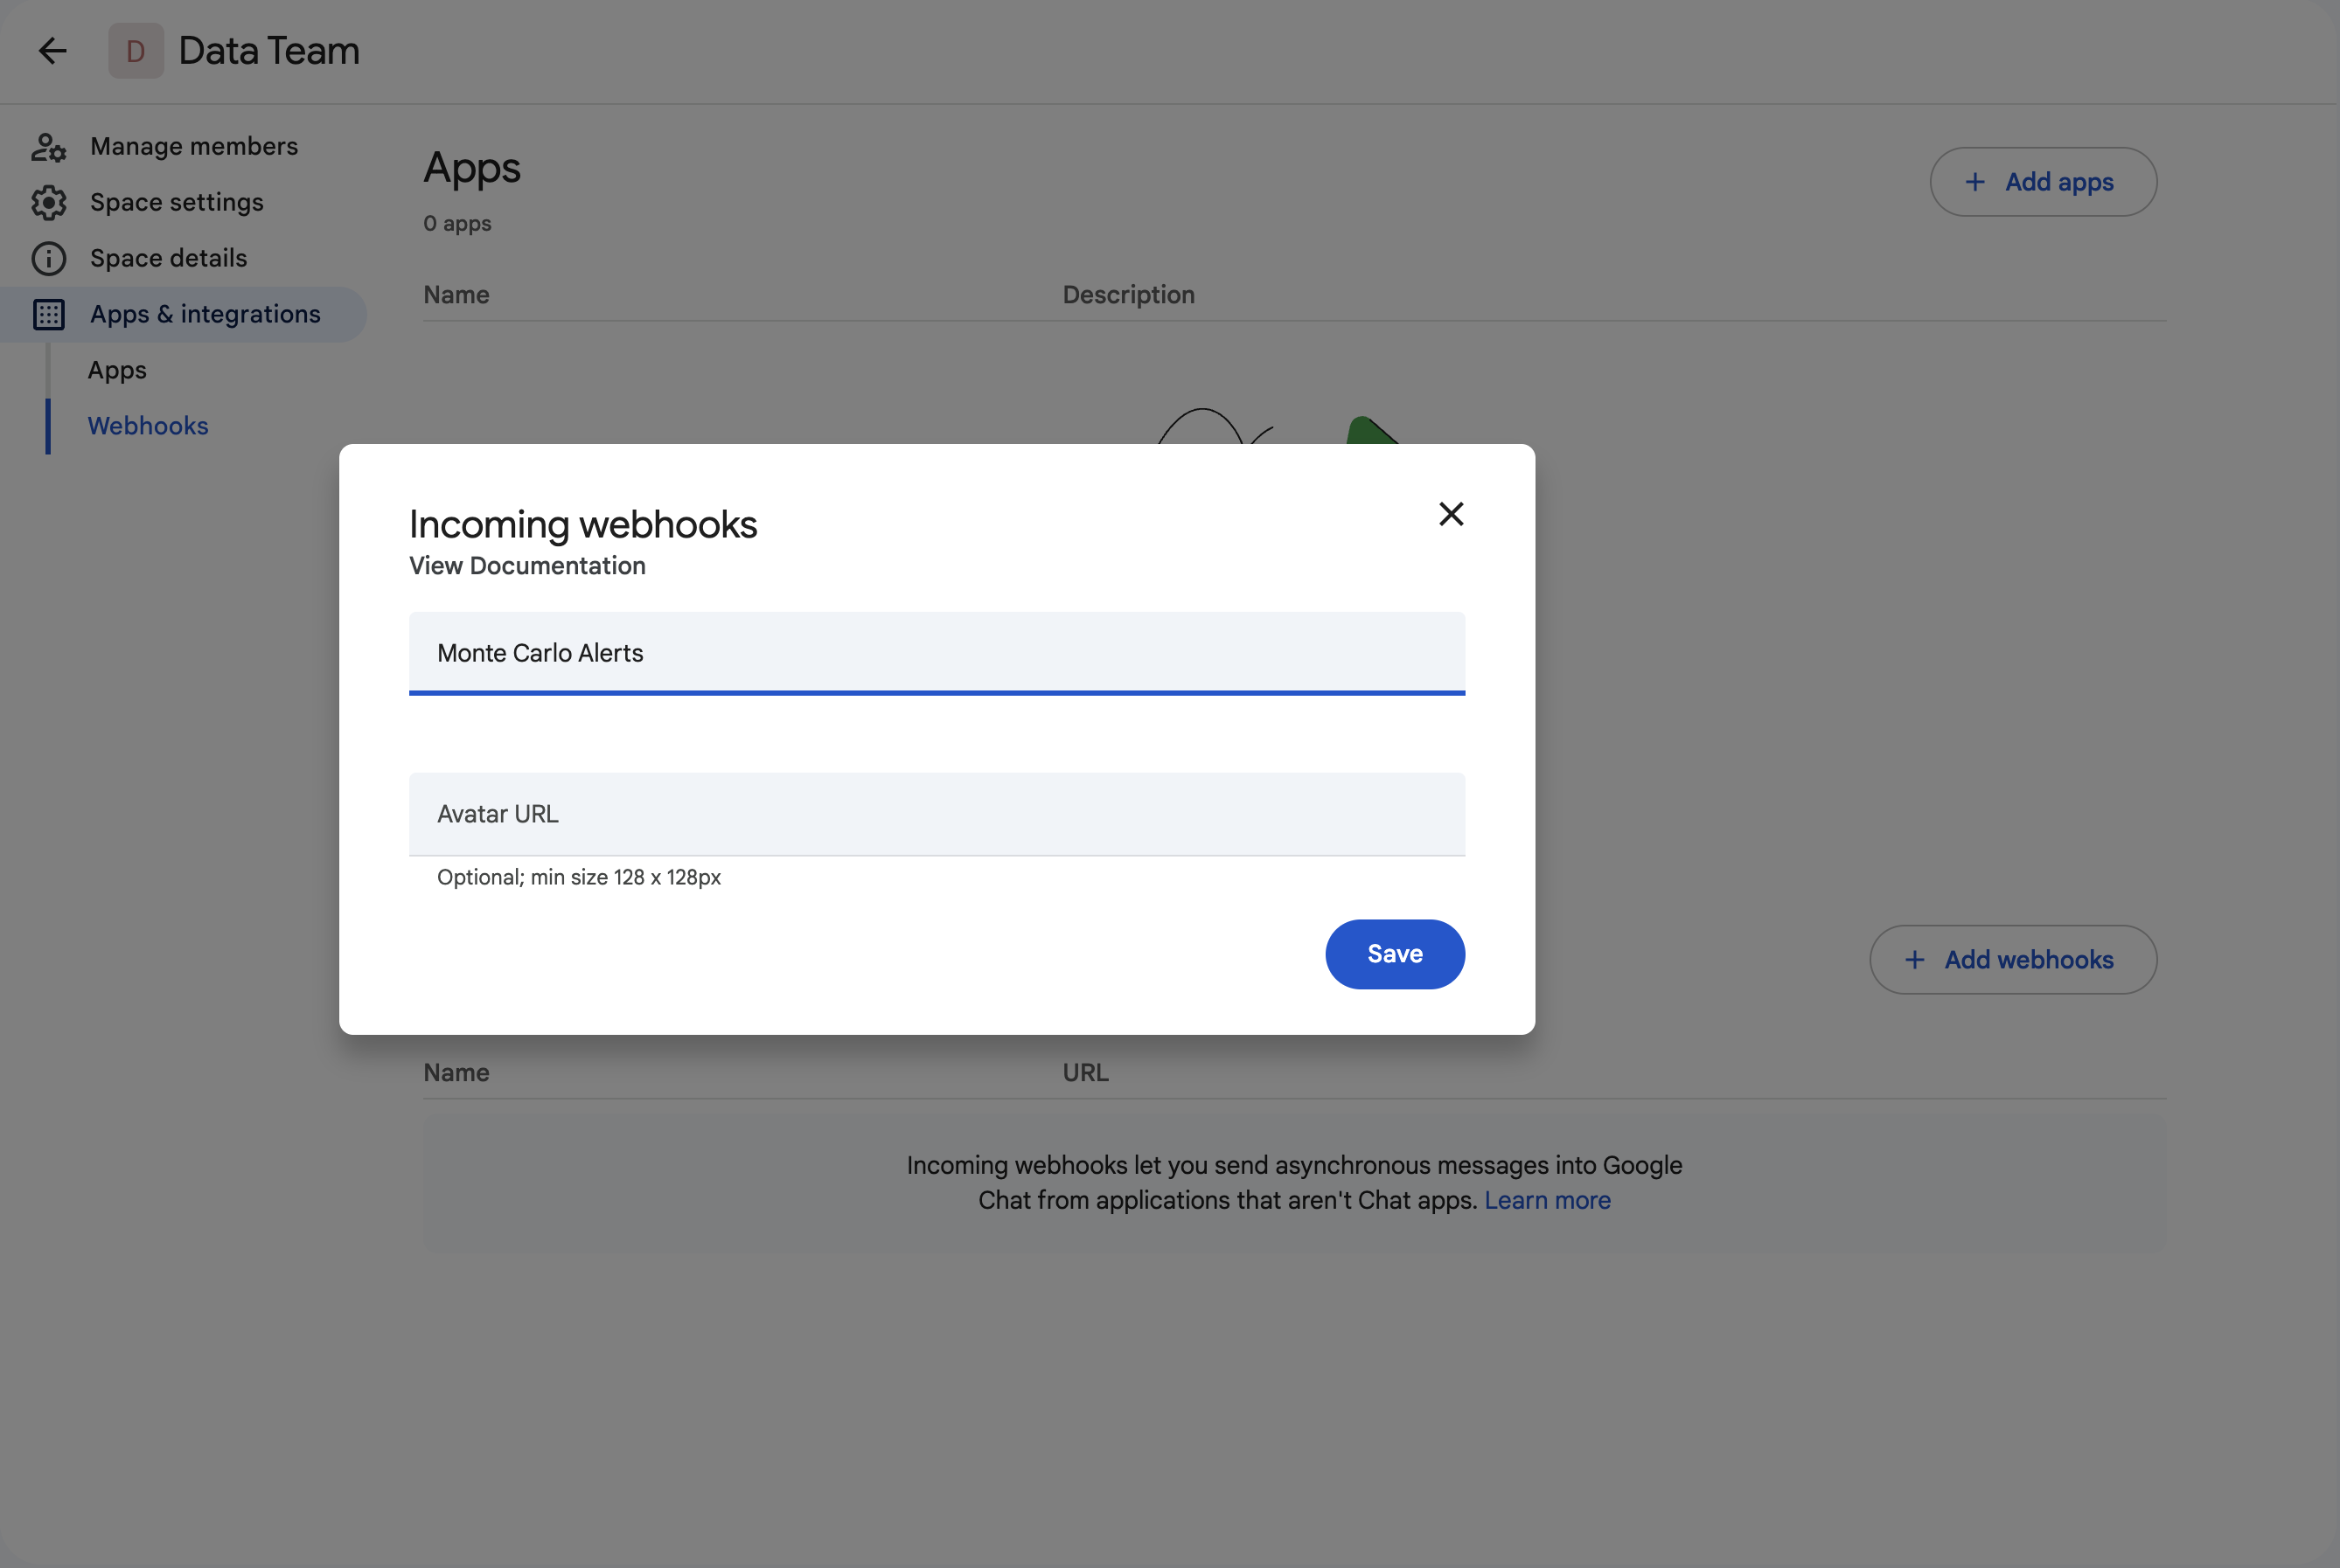Click the Manage members icon
2340x1568 pixels.
(x=48, y=147)
